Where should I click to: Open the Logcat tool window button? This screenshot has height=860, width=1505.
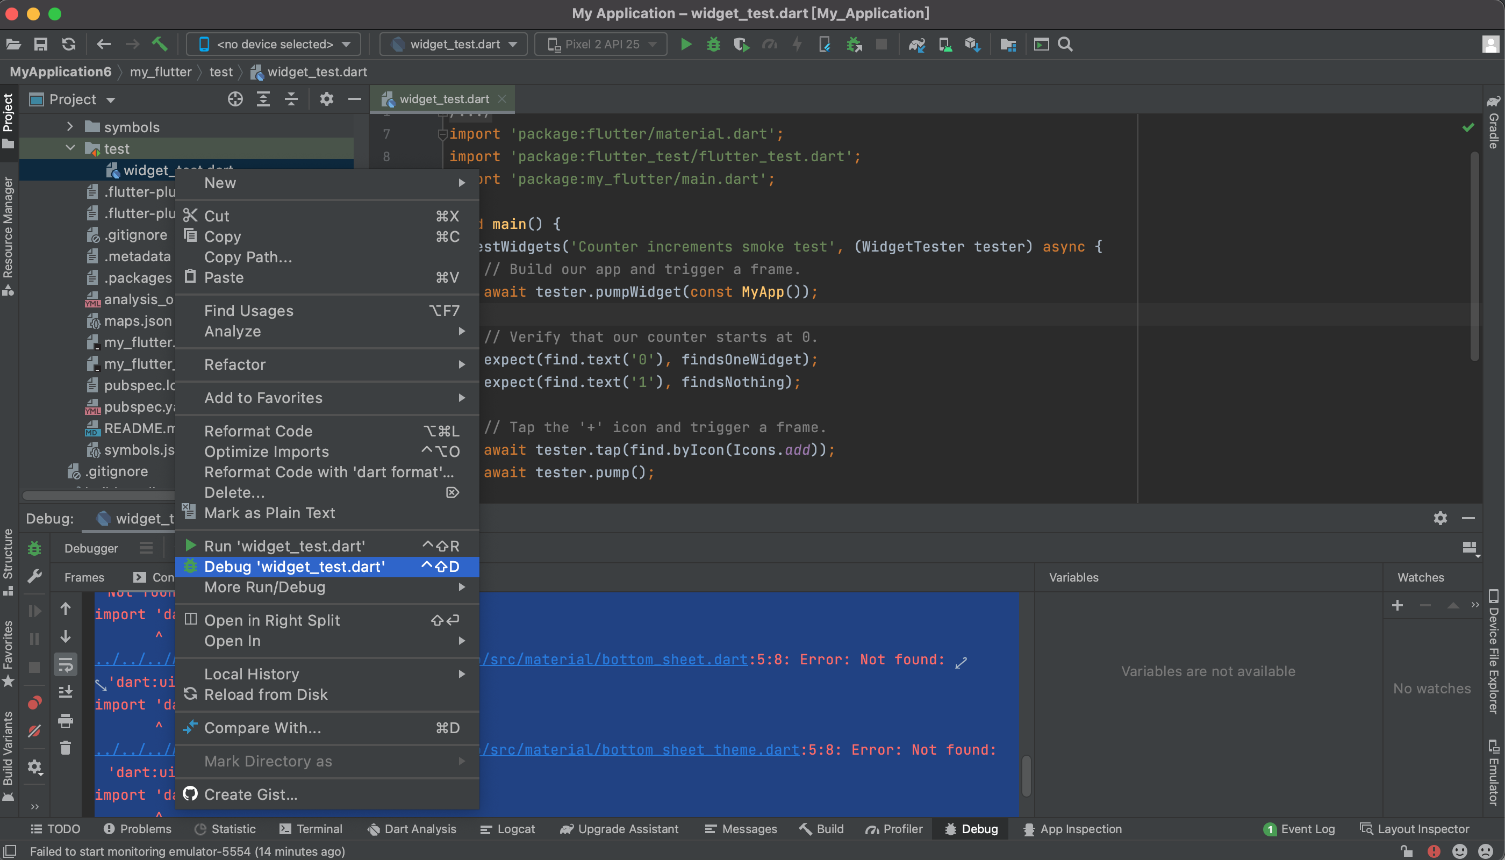(507, 829)
